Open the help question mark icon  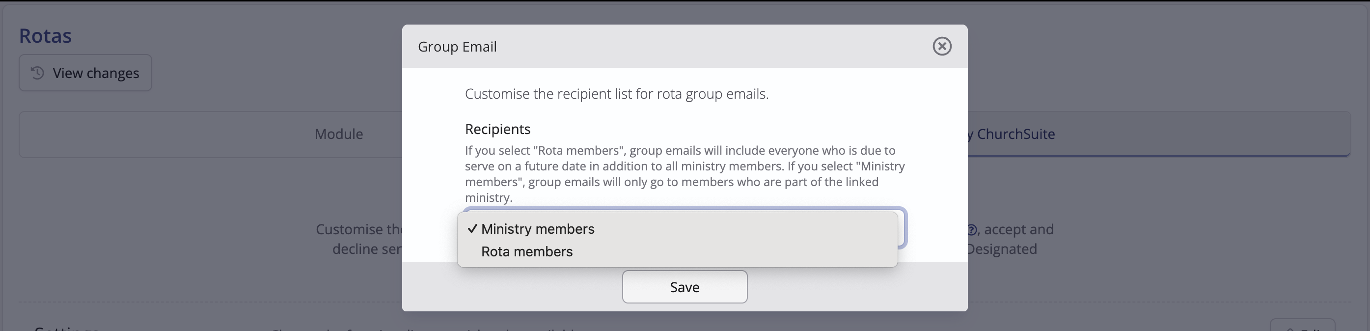click(971, 230)
